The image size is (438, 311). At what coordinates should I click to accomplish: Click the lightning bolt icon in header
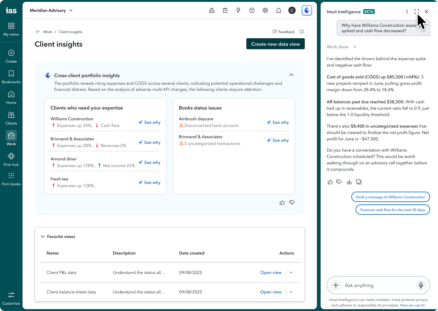[x=238, y=10]
